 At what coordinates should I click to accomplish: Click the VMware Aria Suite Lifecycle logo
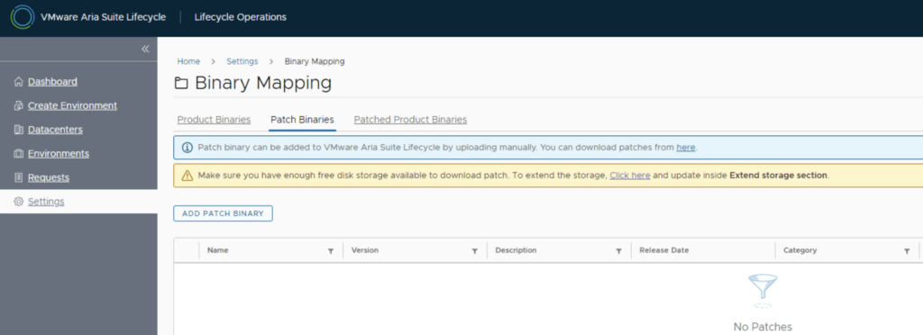pyautogui.click(x=23, y=17)
